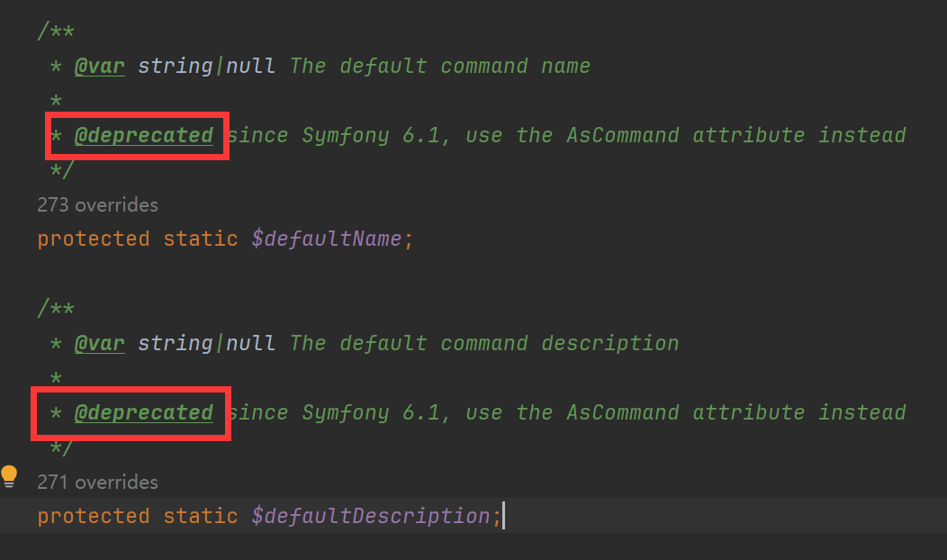The height and width of the screenshot is (560, 947).
Task: Click the text 'The default command name'
Action: click(x=440, y=66)
